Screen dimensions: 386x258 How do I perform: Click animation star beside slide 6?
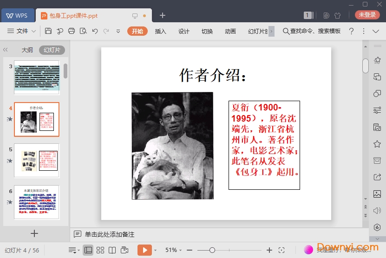(x=10, y=202)
